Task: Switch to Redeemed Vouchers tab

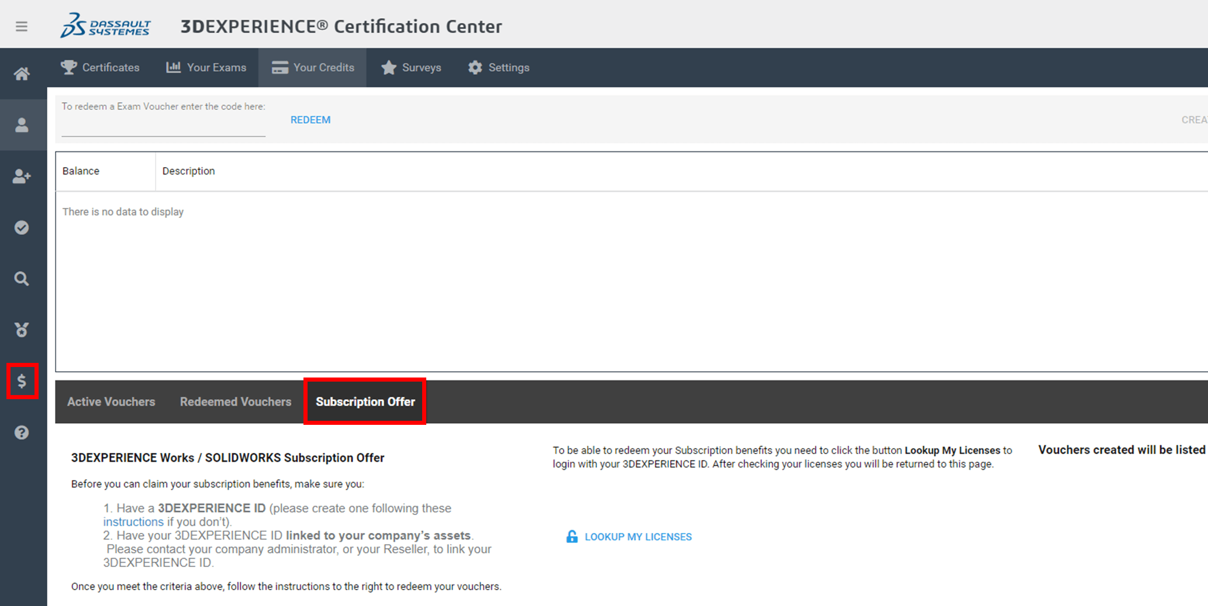Action: 236,402
